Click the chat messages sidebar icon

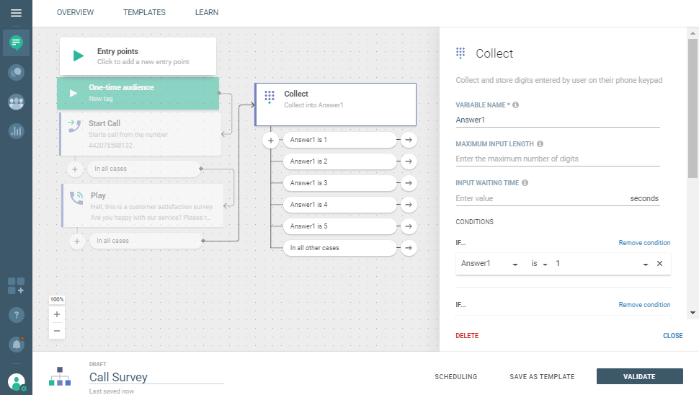[16, 43]
